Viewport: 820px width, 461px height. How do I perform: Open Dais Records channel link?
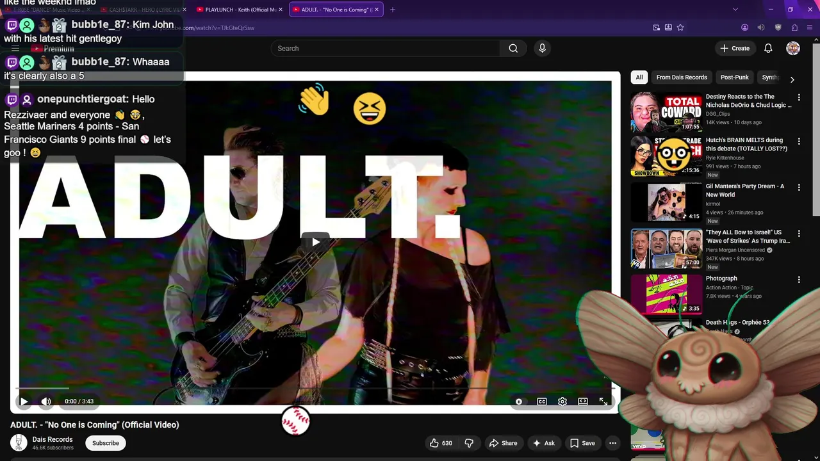coord(53,439)
